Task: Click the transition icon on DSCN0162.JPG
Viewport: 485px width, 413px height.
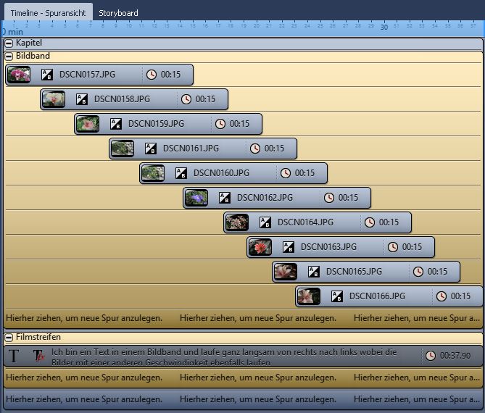Action: (x=225, y=198)
